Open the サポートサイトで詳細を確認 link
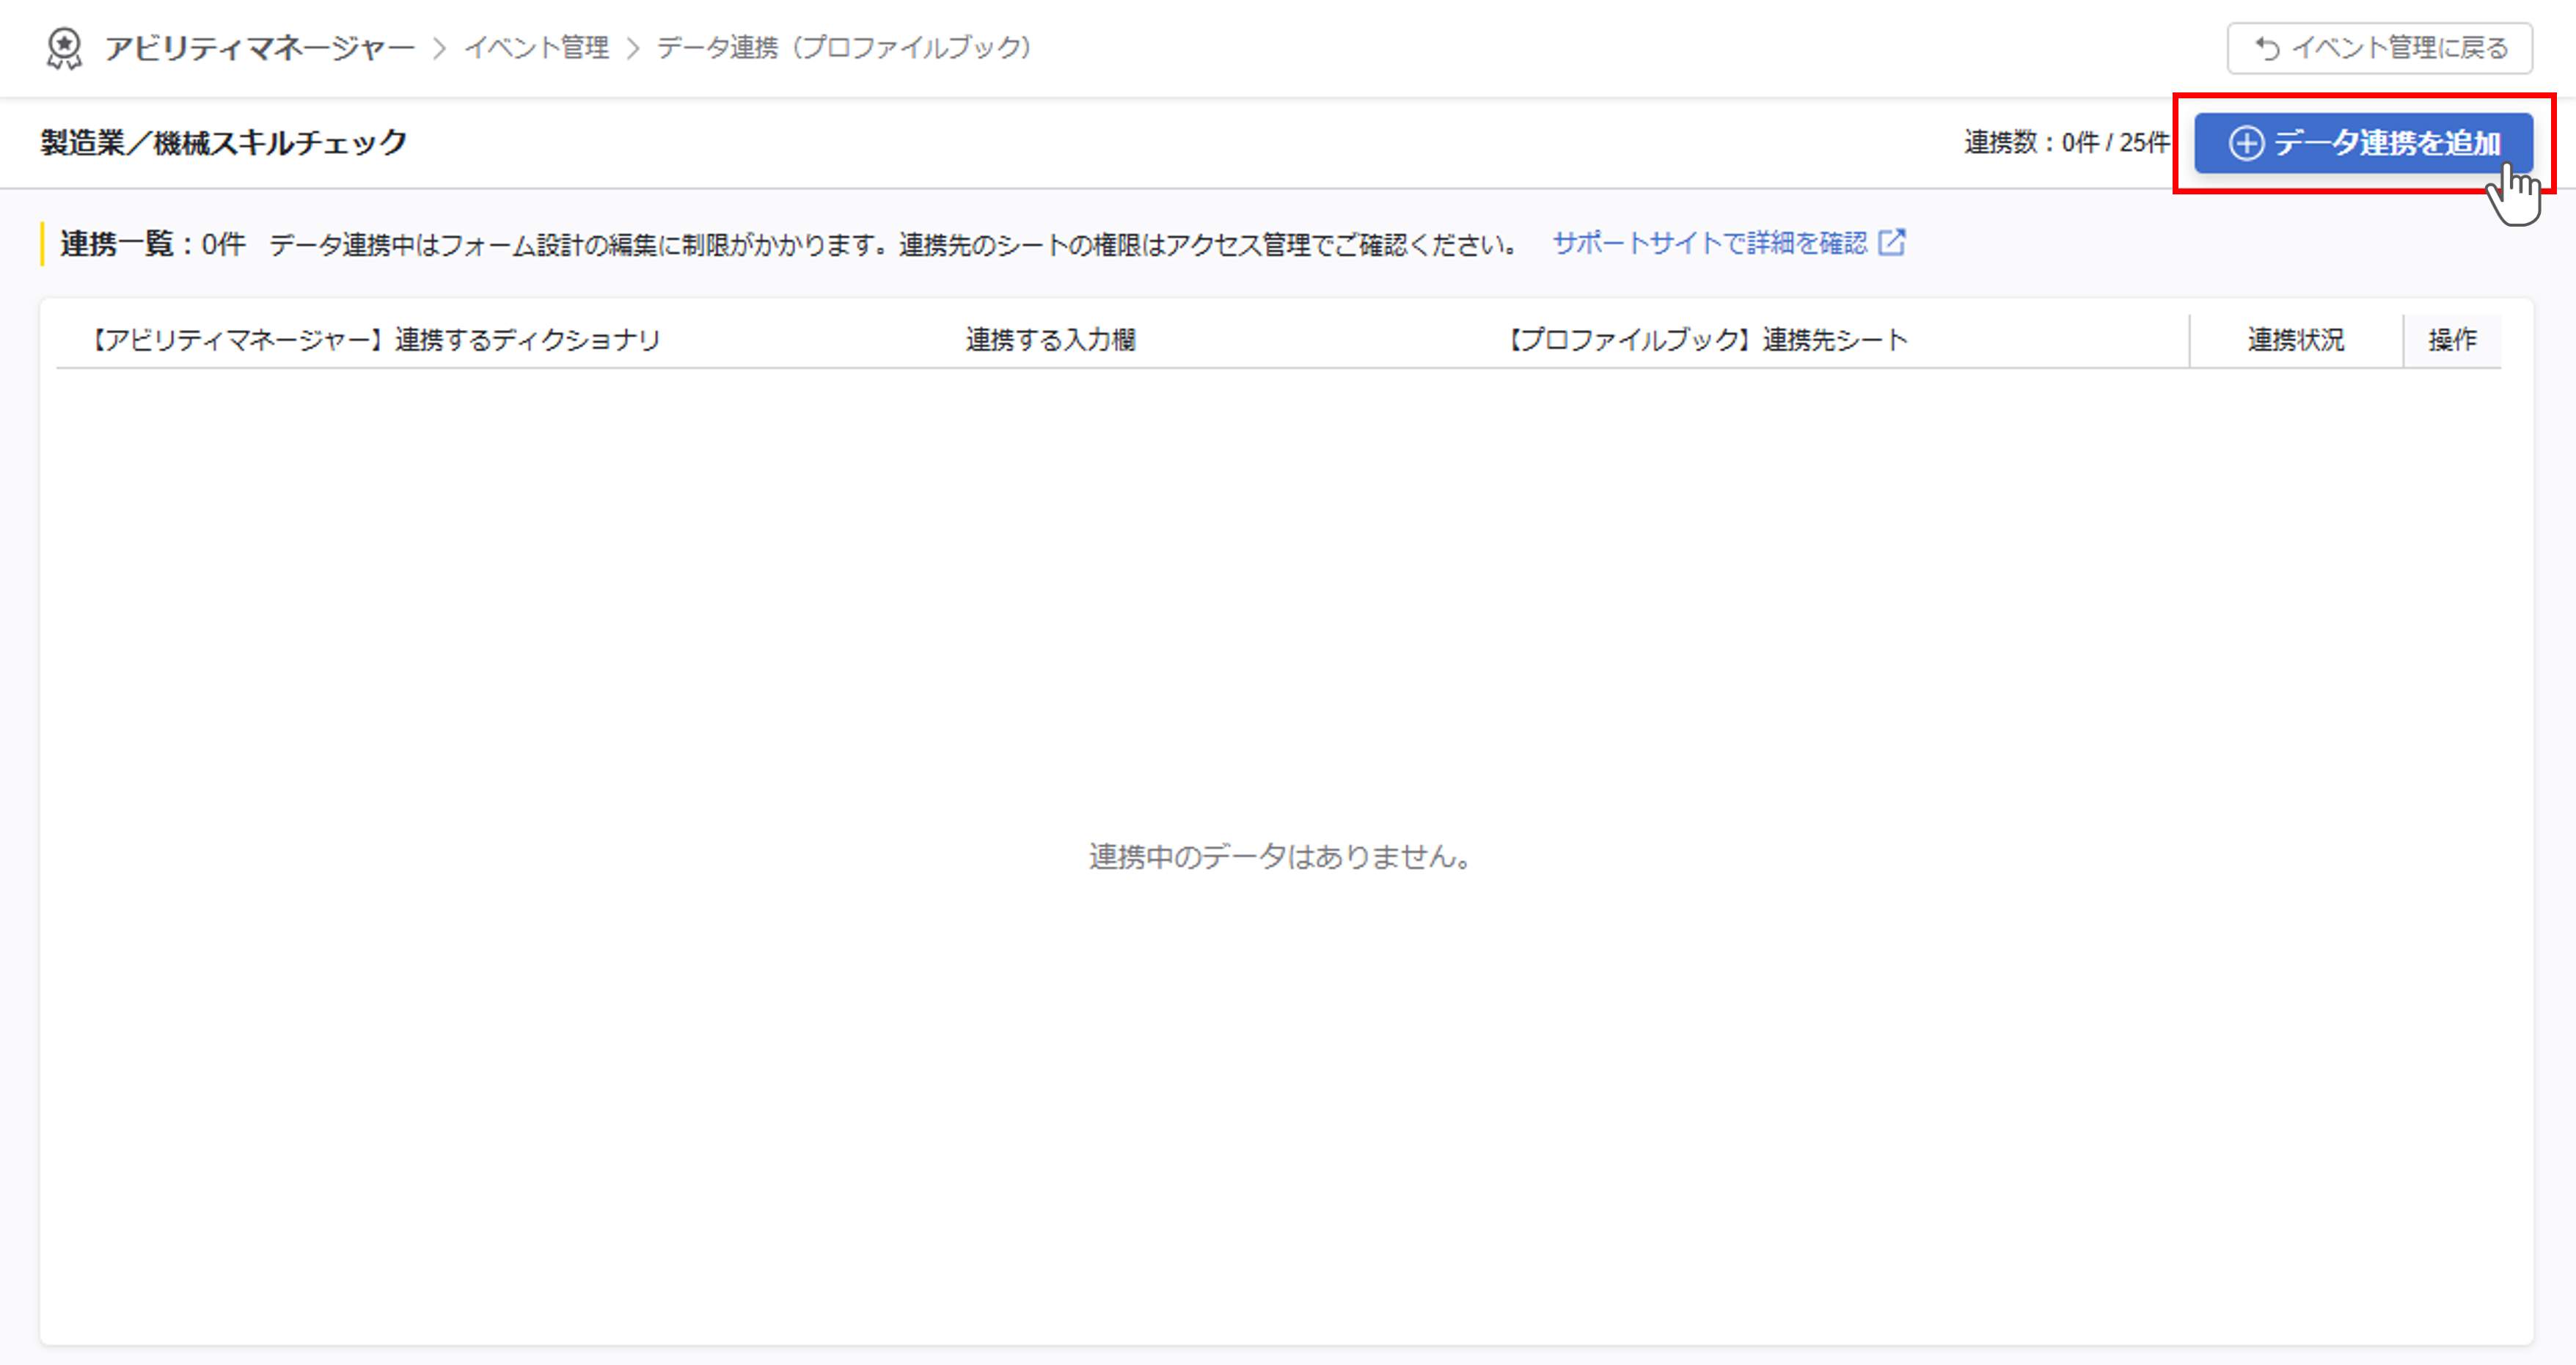Viewport: 2576px width, 1365px height. [x=1710, y=242]
